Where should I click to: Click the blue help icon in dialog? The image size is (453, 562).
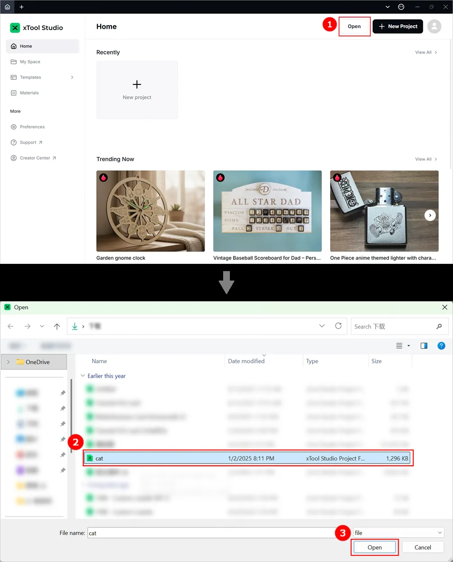(x=441, y=346)
